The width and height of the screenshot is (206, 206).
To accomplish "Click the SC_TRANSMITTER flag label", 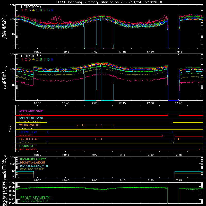I will 30,125.
